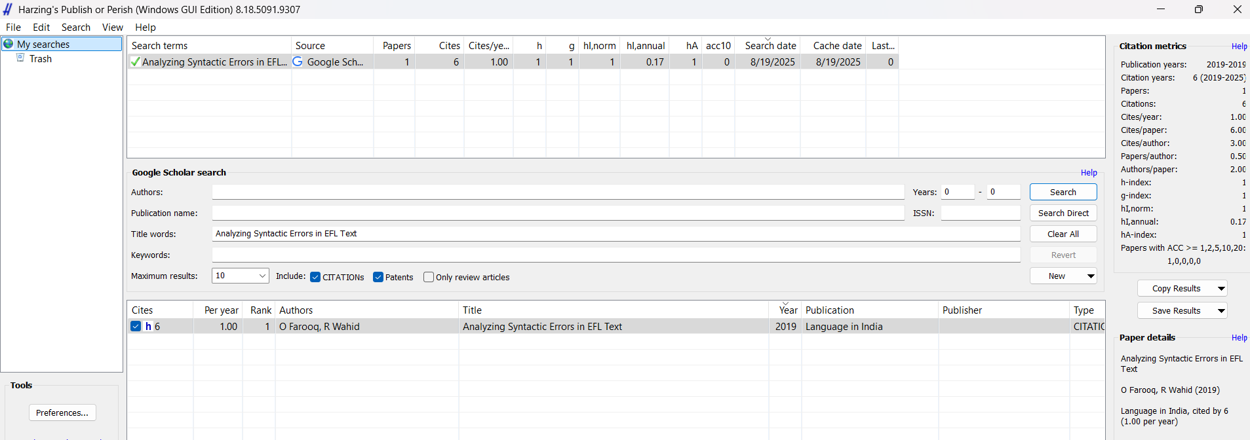
Task: Open Help link for Google Scholar search
Action: (1089, 173)
